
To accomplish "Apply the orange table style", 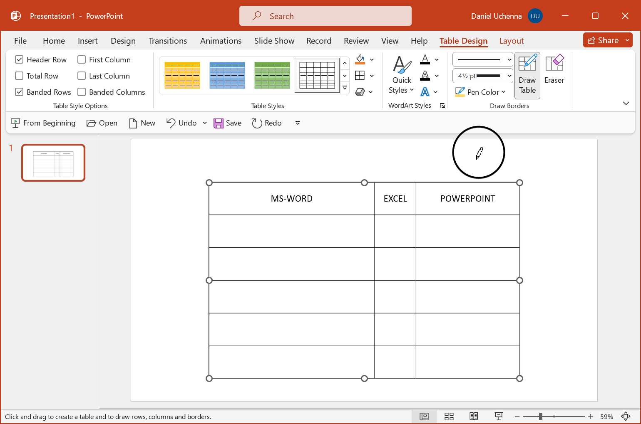I will click(182, 75).
